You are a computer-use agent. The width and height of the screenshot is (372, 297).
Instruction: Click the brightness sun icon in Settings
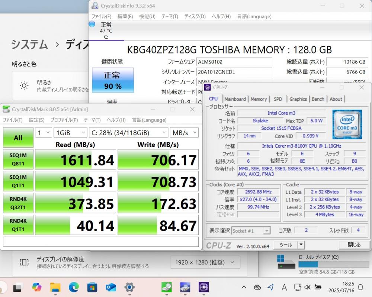[x=24, y=85]
